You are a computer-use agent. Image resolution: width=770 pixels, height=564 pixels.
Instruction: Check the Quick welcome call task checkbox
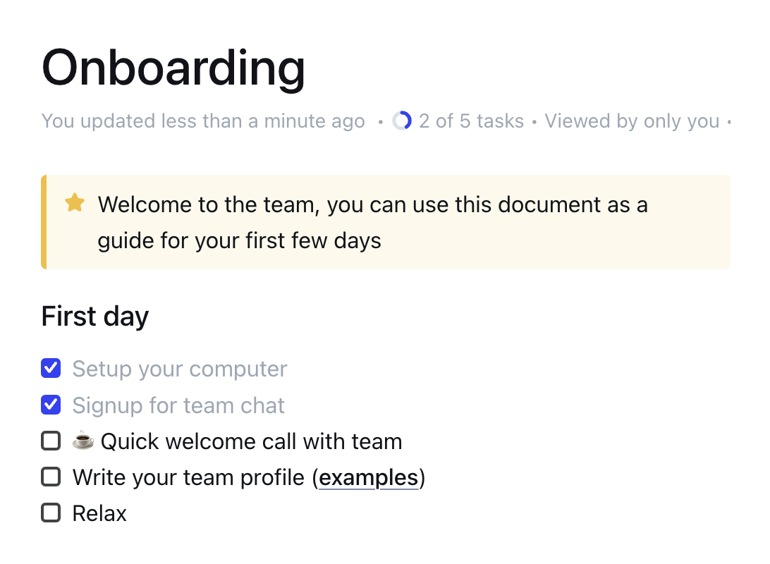(51, 441)
